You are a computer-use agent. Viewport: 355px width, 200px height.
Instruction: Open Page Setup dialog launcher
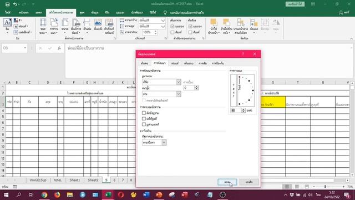point(115,38)
